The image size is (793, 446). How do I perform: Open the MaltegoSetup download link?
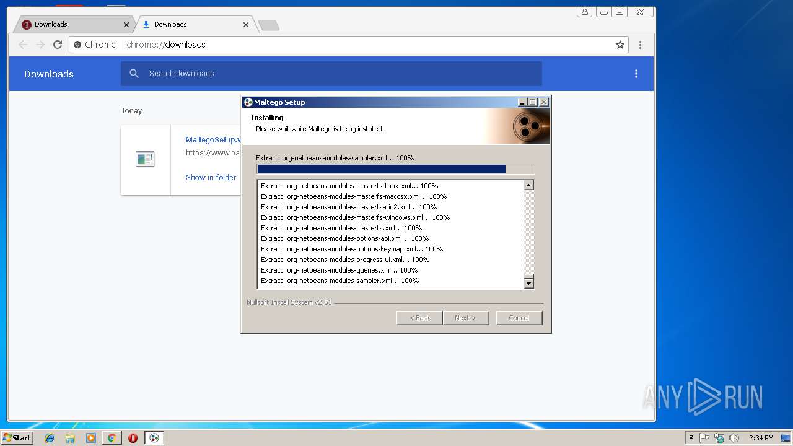[214, 140]
